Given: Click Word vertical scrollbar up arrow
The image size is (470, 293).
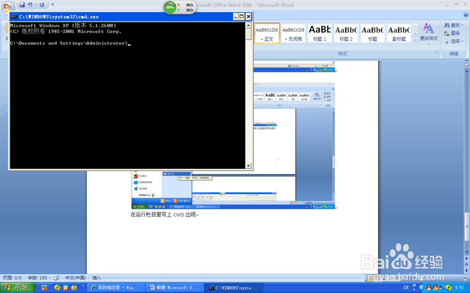Looking at the screenshot, I should [x=467, y=71].
